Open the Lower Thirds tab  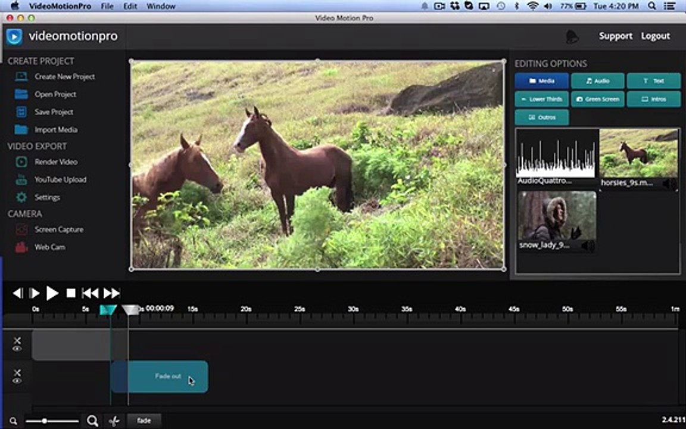coord(542,100)
